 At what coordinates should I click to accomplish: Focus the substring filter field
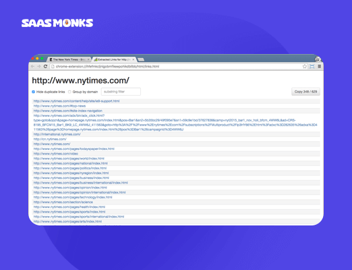click(x=121, y=92)
